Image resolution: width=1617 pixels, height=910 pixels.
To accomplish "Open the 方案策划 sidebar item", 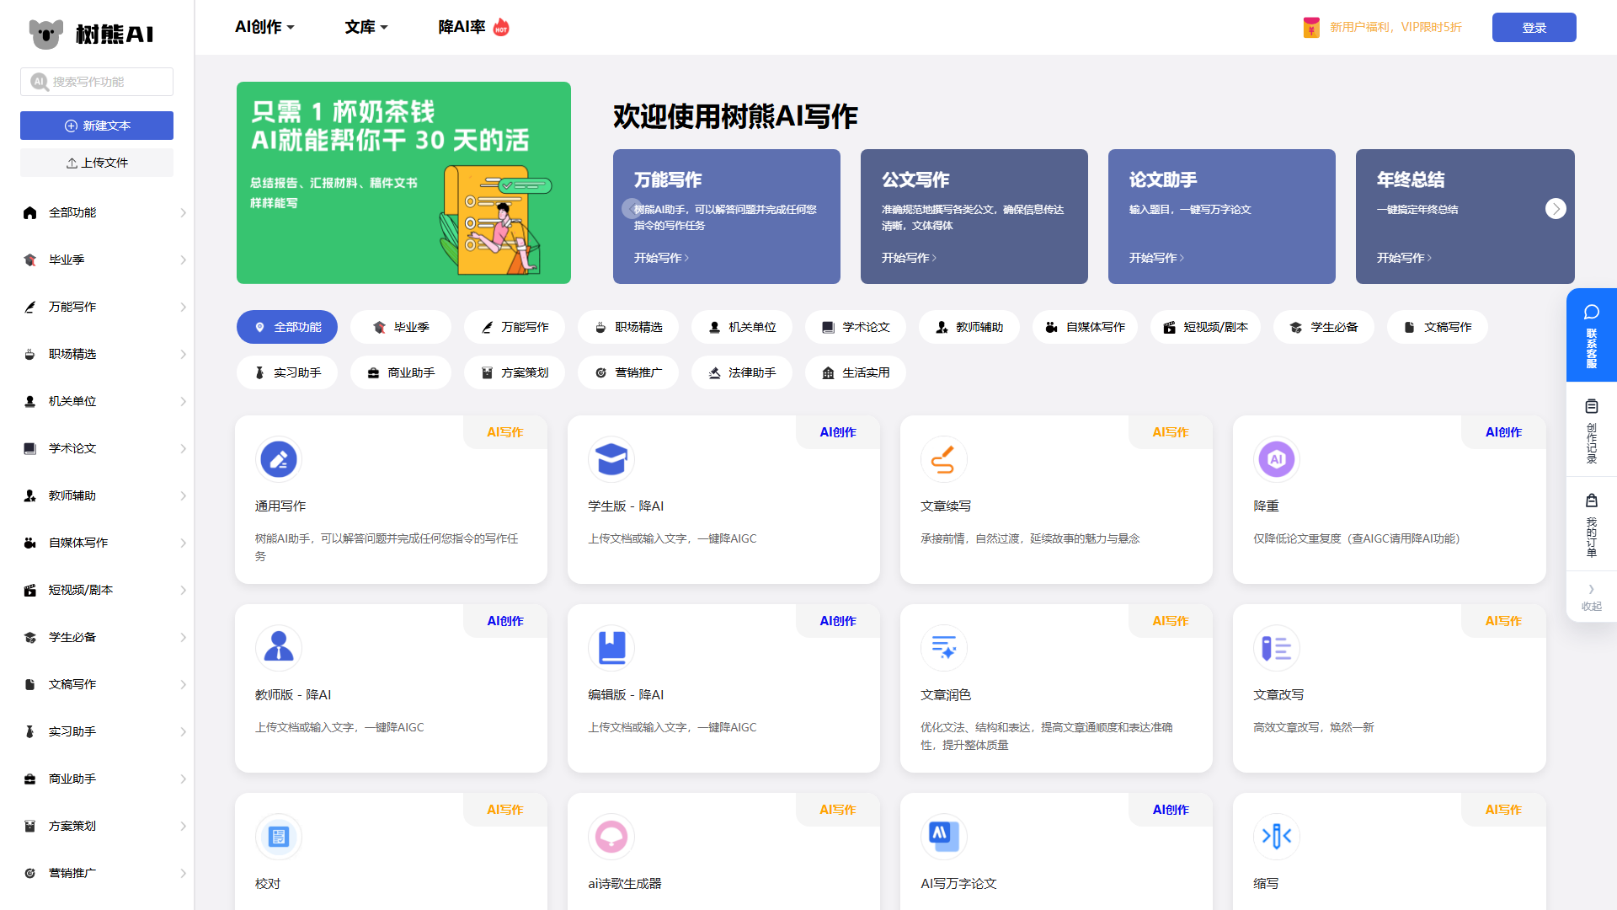I will pyautogui.click(x=97, y=826).
